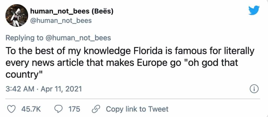
Task: Click the reply speech bubble icon
Action: 59,109
